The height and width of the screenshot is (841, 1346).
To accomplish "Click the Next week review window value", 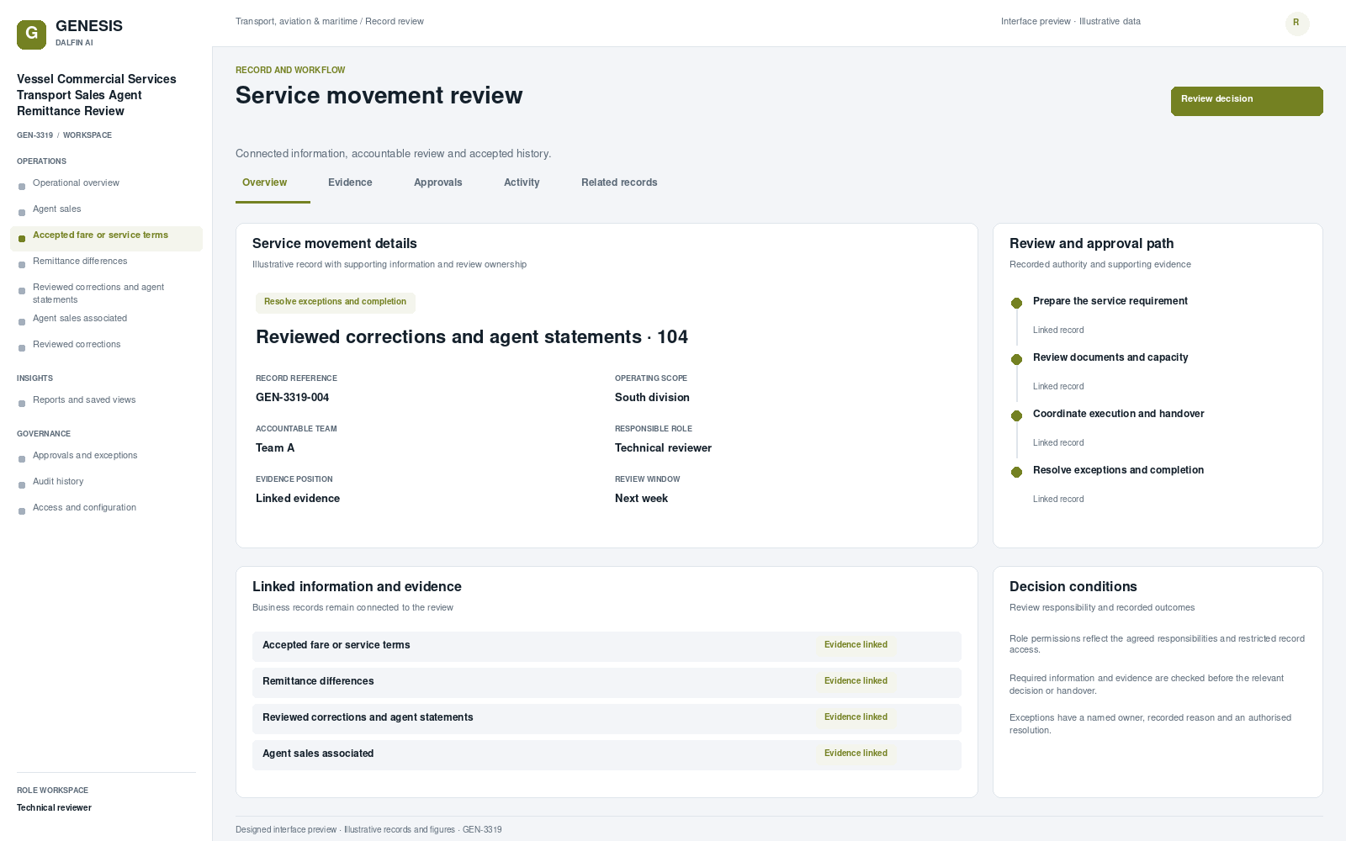I will point(641,499).
